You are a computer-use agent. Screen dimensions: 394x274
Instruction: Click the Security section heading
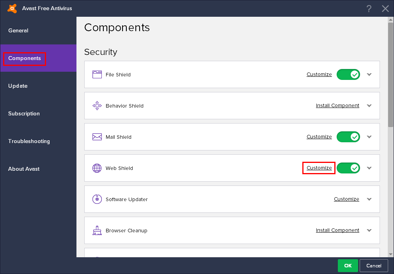[x=101, y=52]
